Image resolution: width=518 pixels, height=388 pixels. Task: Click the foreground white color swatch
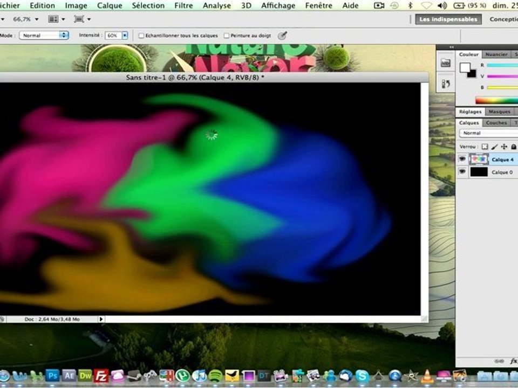coord(465,67)
